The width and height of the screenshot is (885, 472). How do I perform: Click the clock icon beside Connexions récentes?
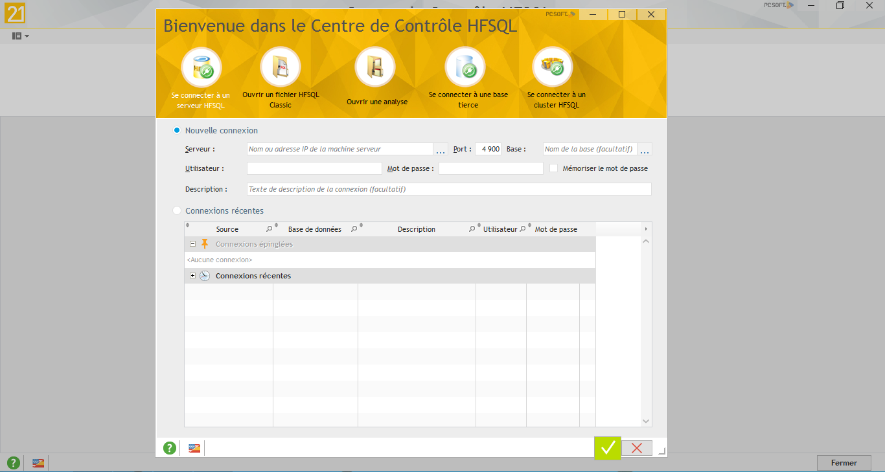pos(205,276)
